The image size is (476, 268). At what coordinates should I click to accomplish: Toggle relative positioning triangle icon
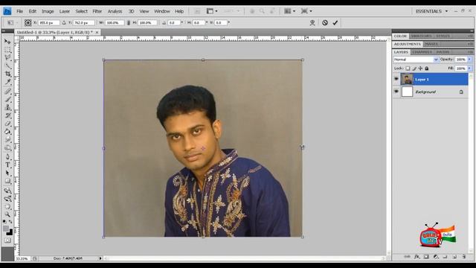64,22
